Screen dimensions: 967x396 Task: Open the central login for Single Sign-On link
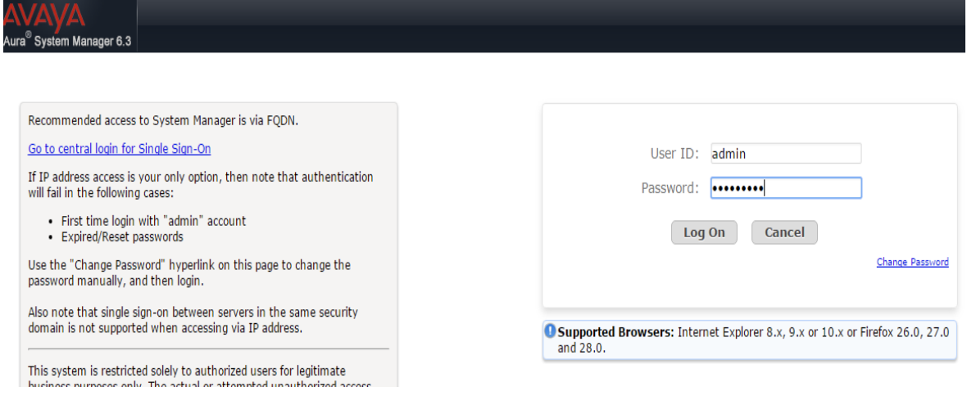[x=120, y=148]
